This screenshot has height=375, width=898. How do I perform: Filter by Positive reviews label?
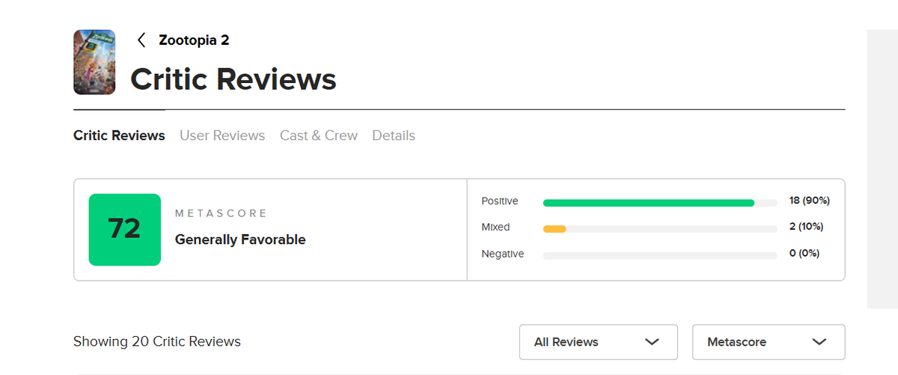click(x=500, y=201)
